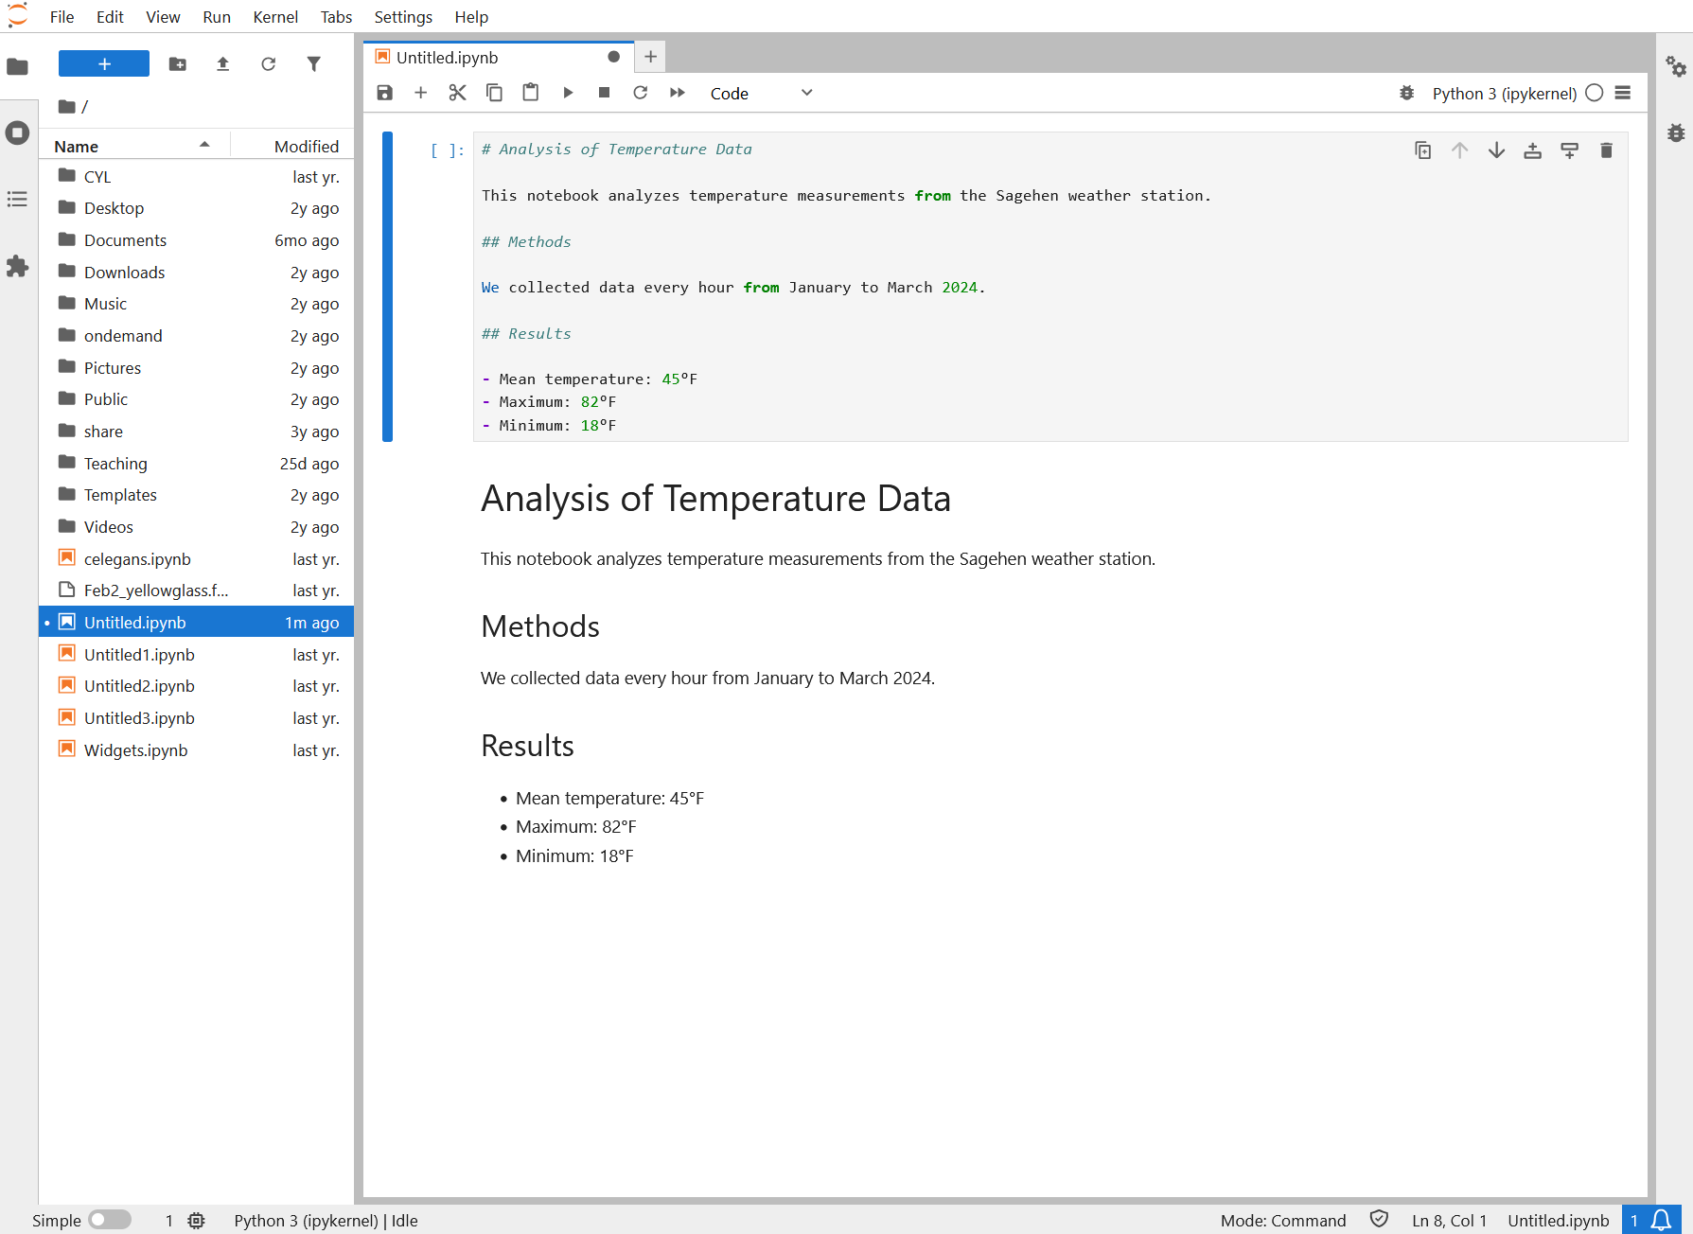
Task: Copy the selected cell from the toolbar
Action: click(x=494, y=93)
